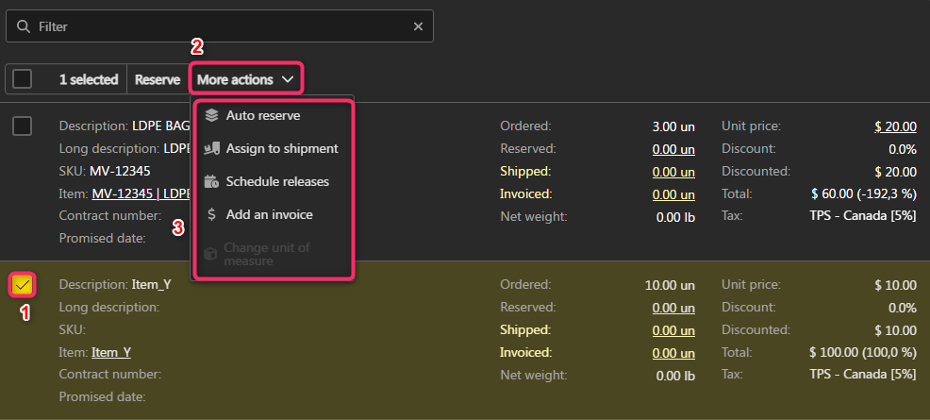Open the Item_Y item link
930x420 pixels.
[110, 352]
